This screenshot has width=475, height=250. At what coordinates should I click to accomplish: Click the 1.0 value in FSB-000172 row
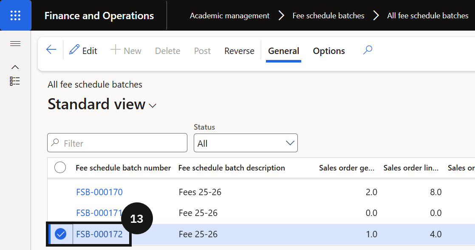point(371,234)
